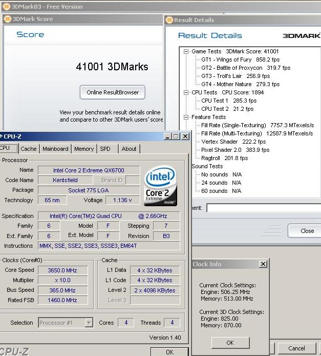Click the Online ResultBrowser button

pos(113,92)
